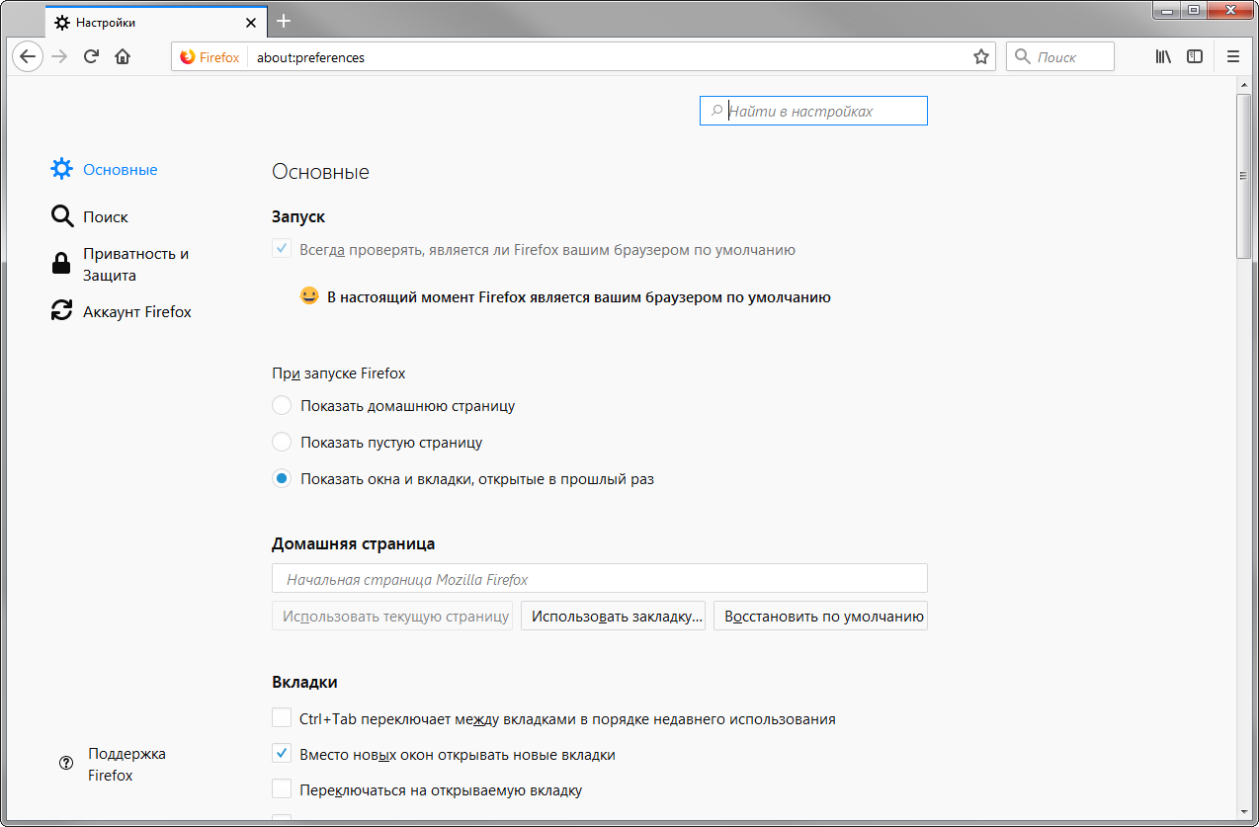Open the Приватность и Защита category
The image size is (1259, 827).
[x=135, y=264]
